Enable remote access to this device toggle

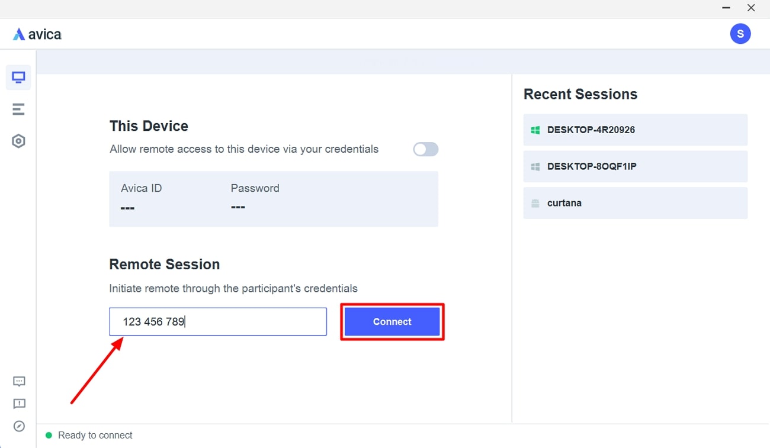(426, 149)
